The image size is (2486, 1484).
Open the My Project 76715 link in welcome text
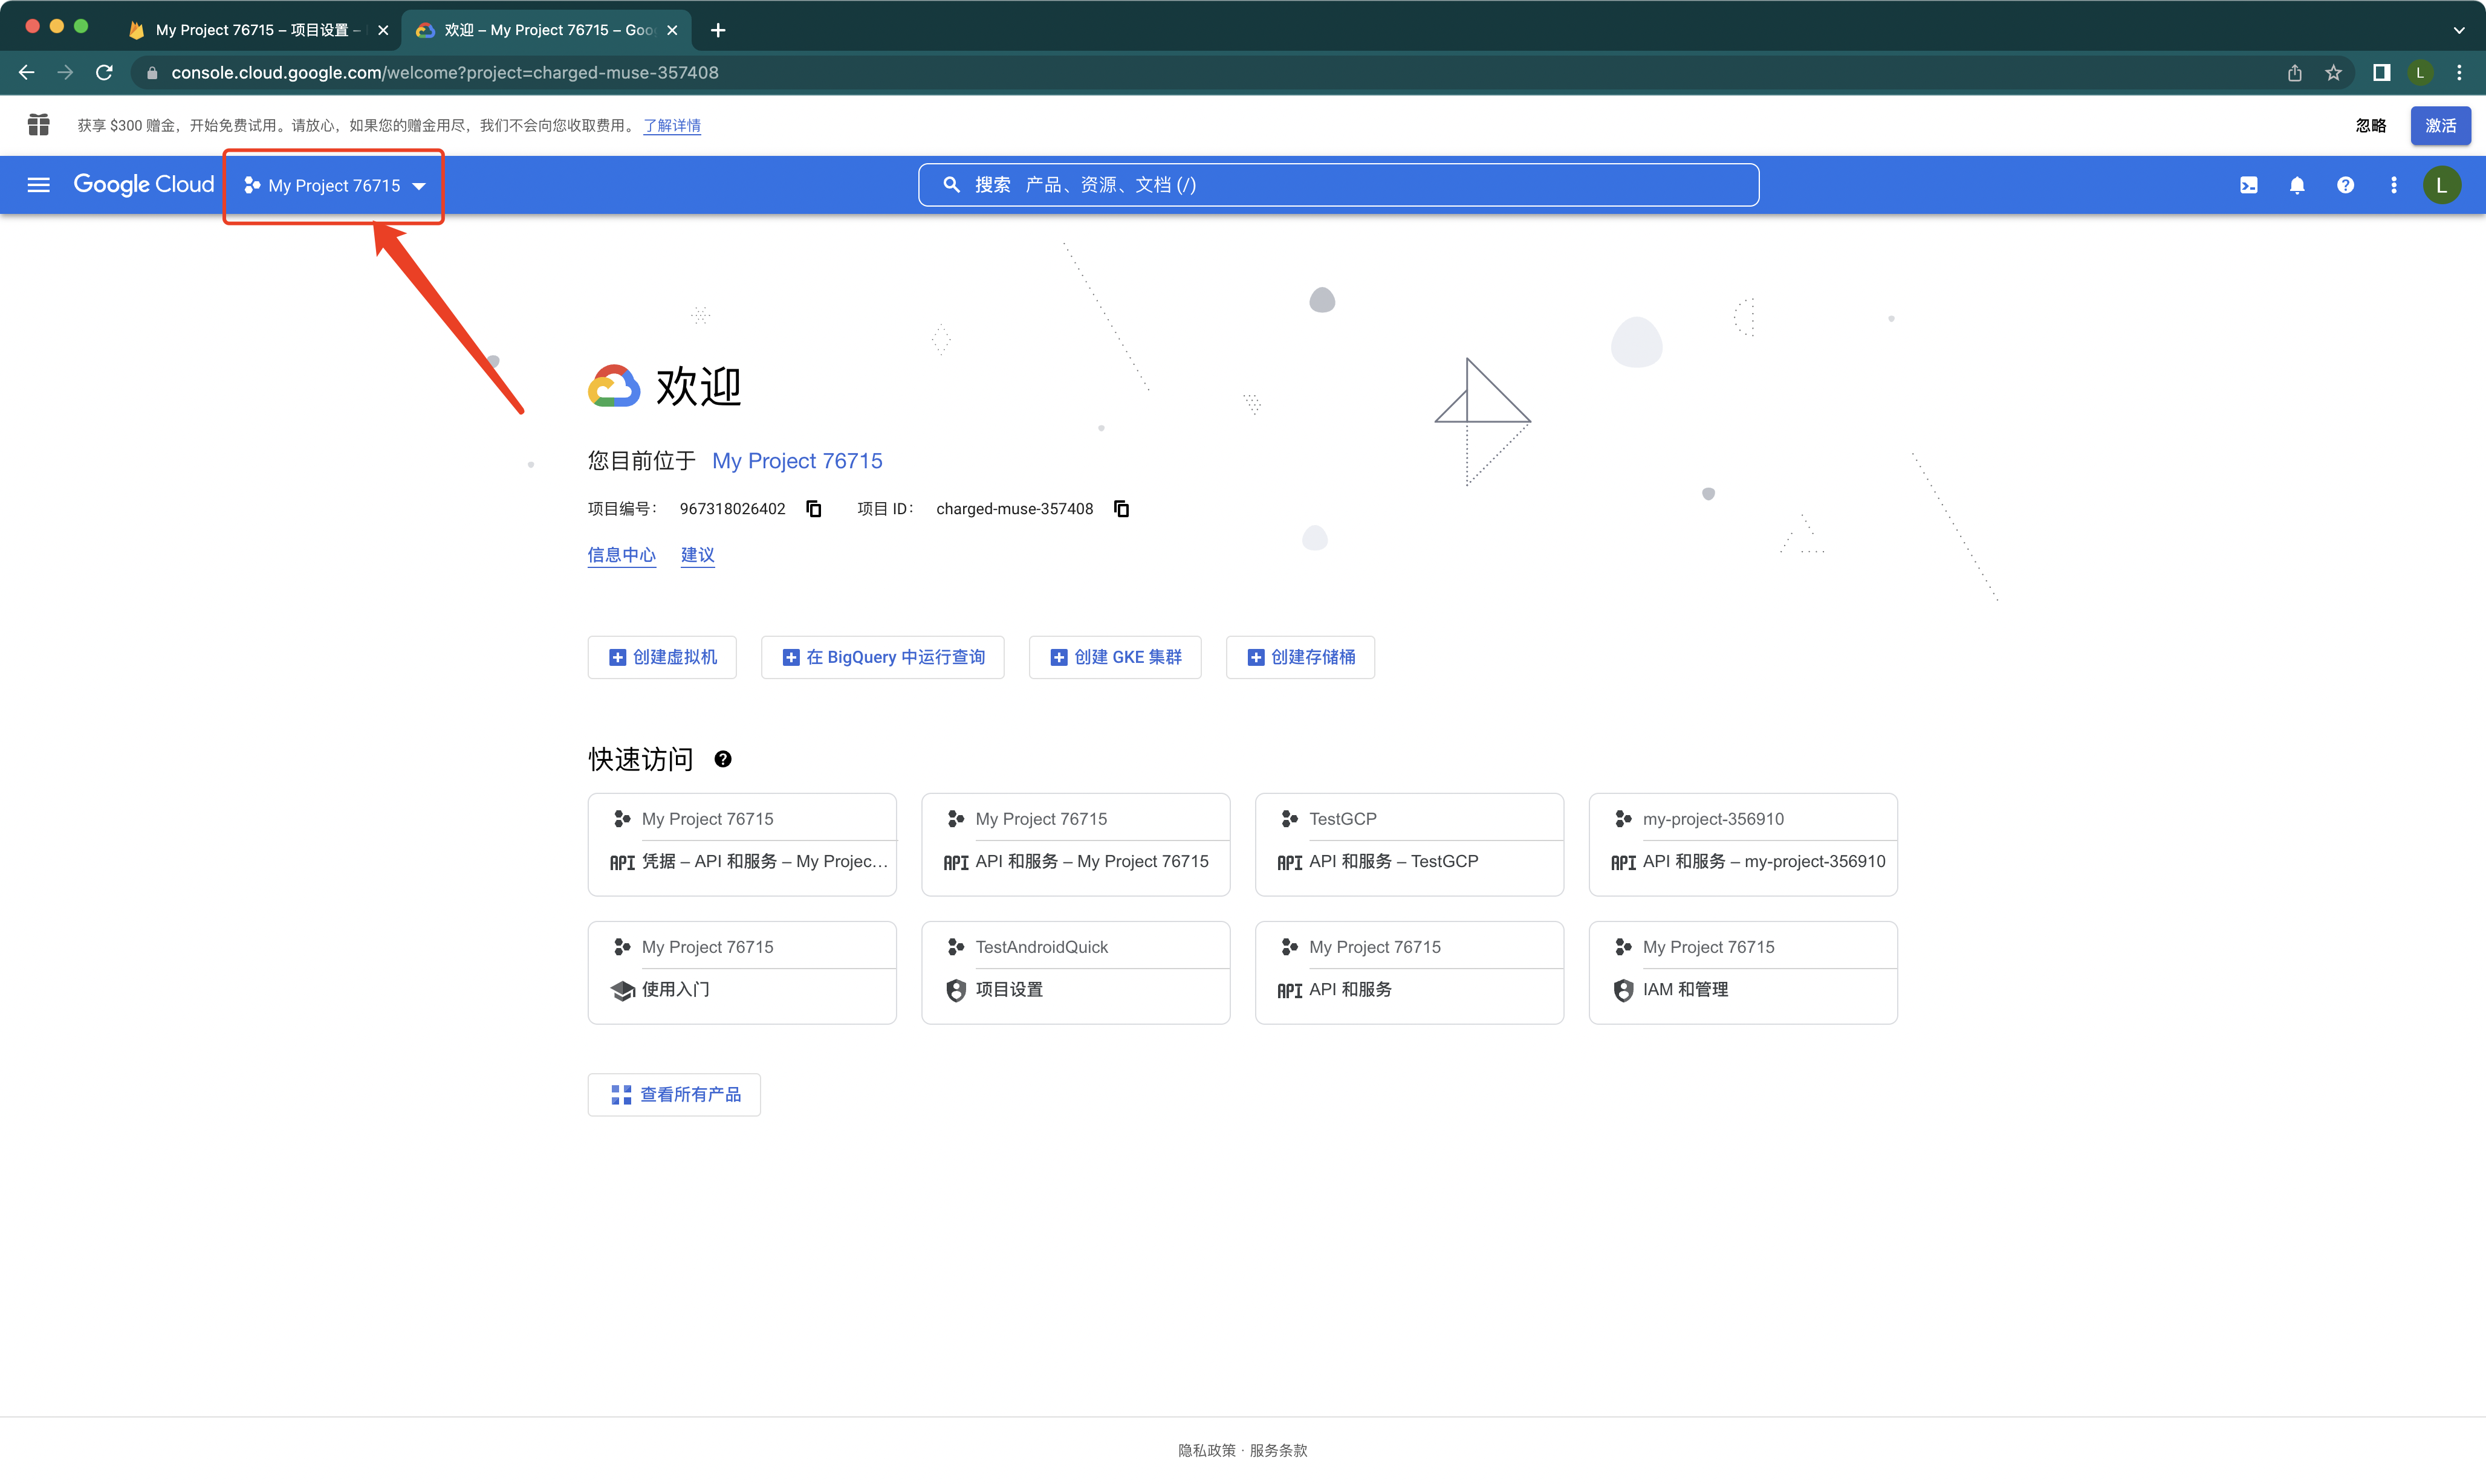797,461
